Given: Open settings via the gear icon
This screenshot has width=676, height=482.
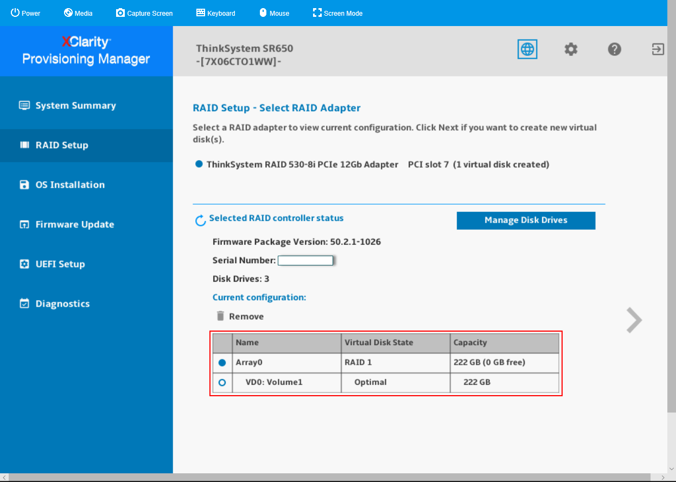Looking at the screenshot, I should pyautogui.click(x=571, y=49).
